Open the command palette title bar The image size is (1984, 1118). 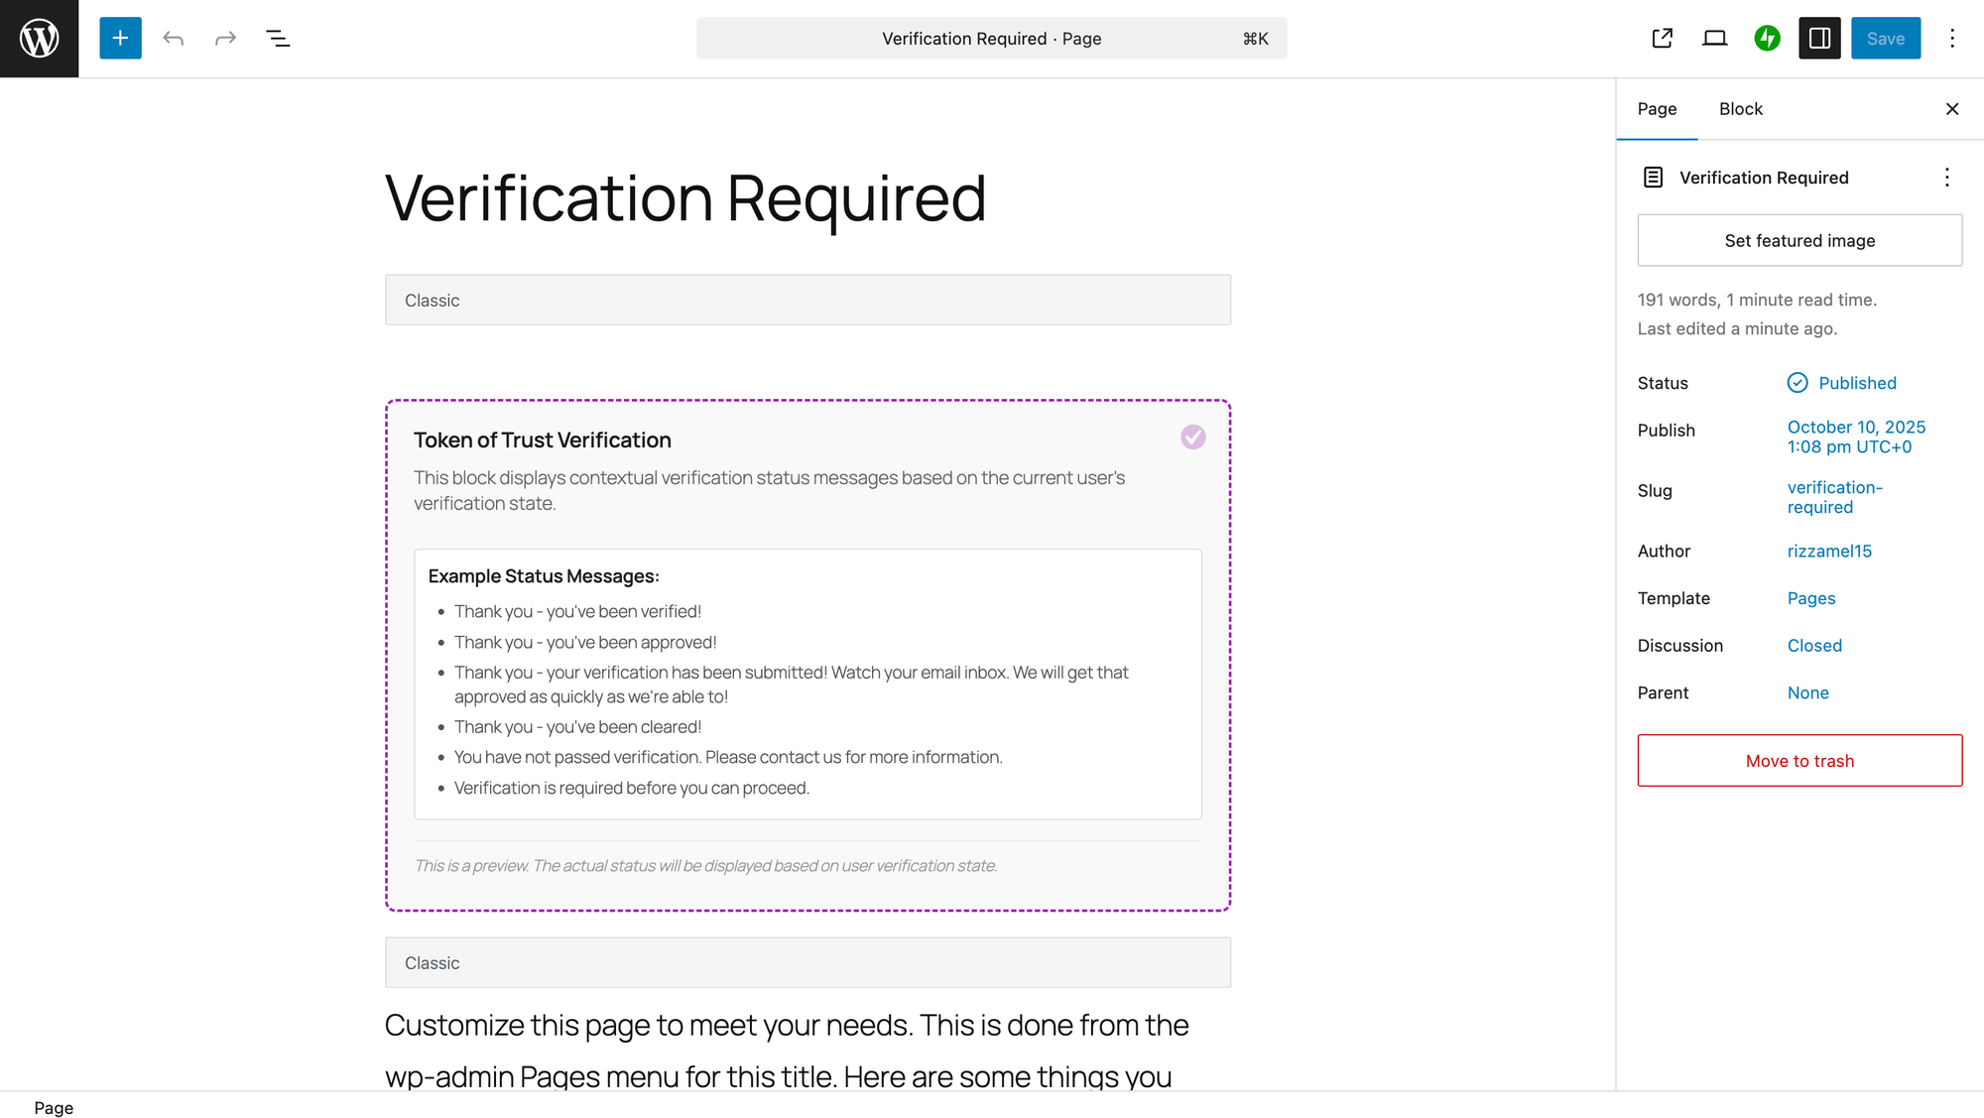pyautogui.click(x=991, y=39)
